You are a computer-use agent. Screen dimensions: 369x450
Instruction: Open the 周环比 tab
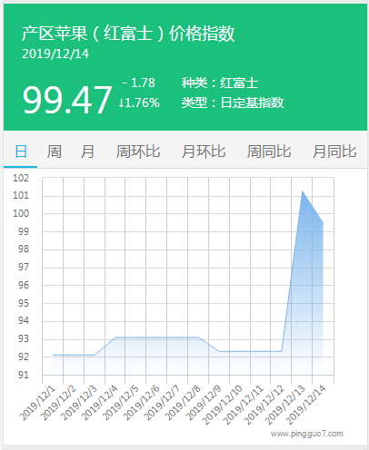(x=138, y=152)
